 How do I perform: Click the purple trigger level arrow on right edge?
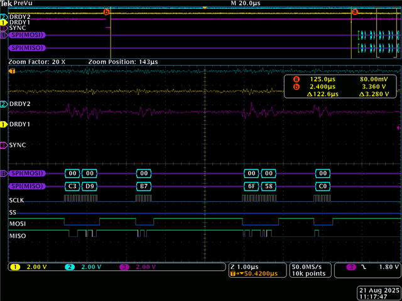[x=398, y=127]
